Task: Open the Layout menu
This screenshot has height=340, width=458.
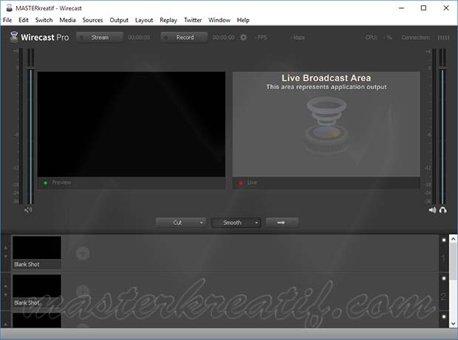Action: coord(144,20)
